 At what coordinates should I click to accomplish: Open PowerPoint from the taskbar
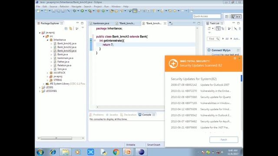[128, 152]
